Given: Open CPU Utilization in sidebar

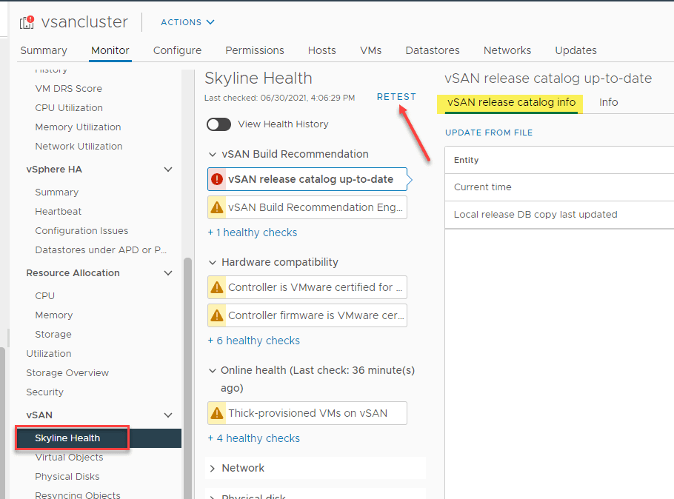Looking at the screenshot, I should [69, 108].
